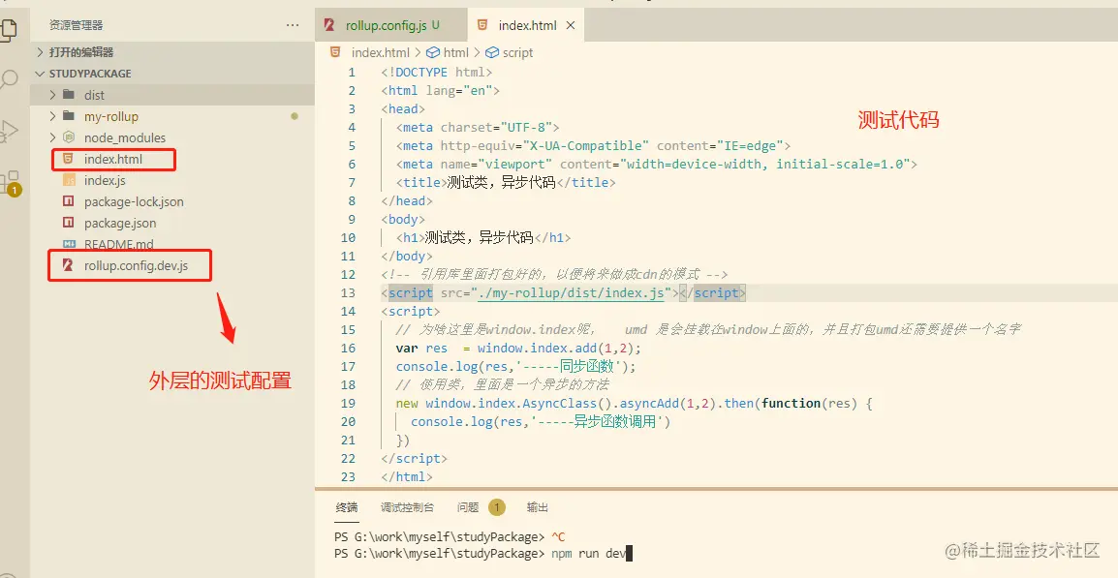The height and width of the screenshot is (578, 1118).
Task: Click the problems count badge showing 1
Action: coord(497,507)
